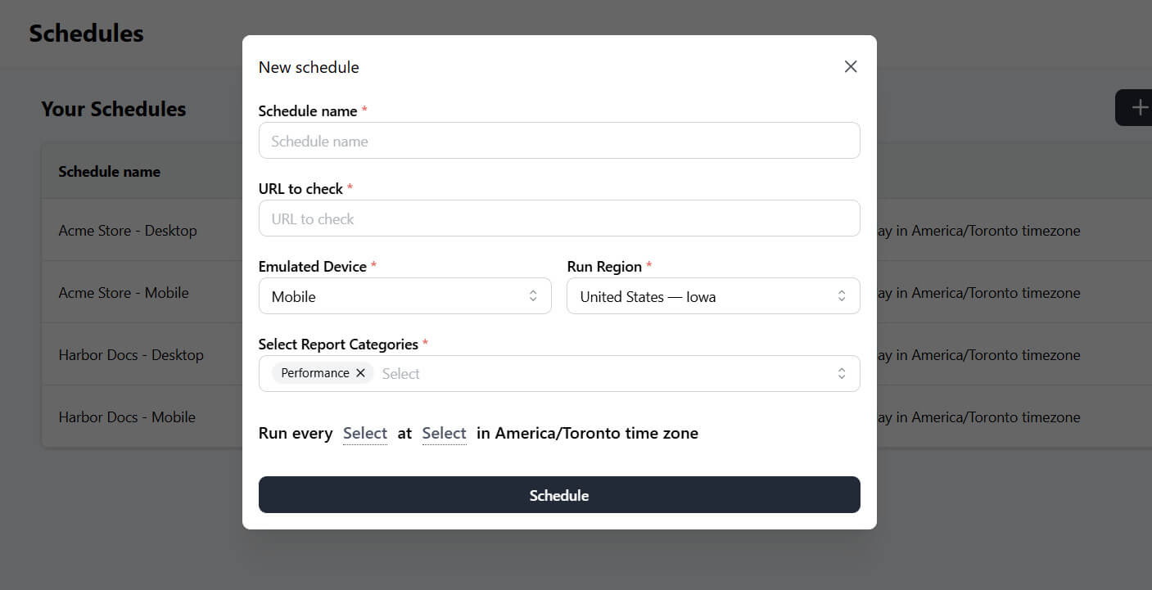Choose the run frequency after 'Run every'
Screen dimensions: 1152x590
(365, 433)
